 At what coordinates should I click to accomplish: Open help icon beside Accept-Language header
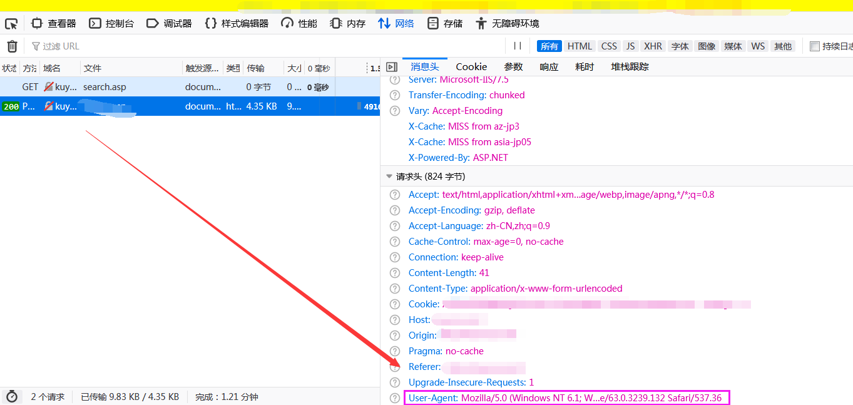click(x=394, y=226)
